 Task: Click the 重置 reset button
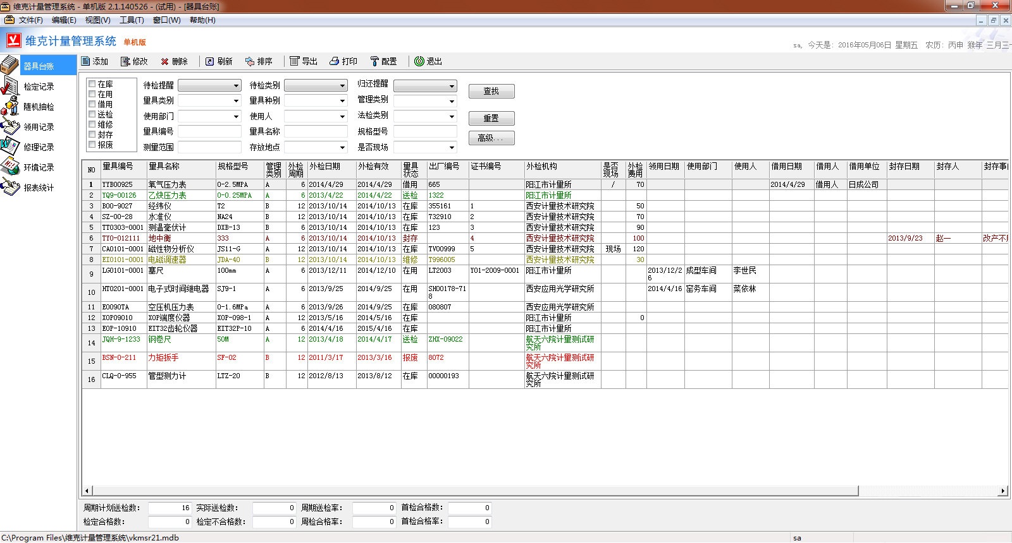(491, 119)
